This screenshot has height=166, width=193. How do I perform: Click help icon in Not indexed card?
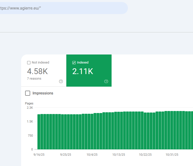pyautogui.click(x=61, y=81)
